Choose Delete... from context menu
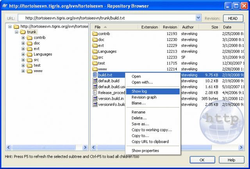This screenshot has width=250, height=169. click(153, 118)
